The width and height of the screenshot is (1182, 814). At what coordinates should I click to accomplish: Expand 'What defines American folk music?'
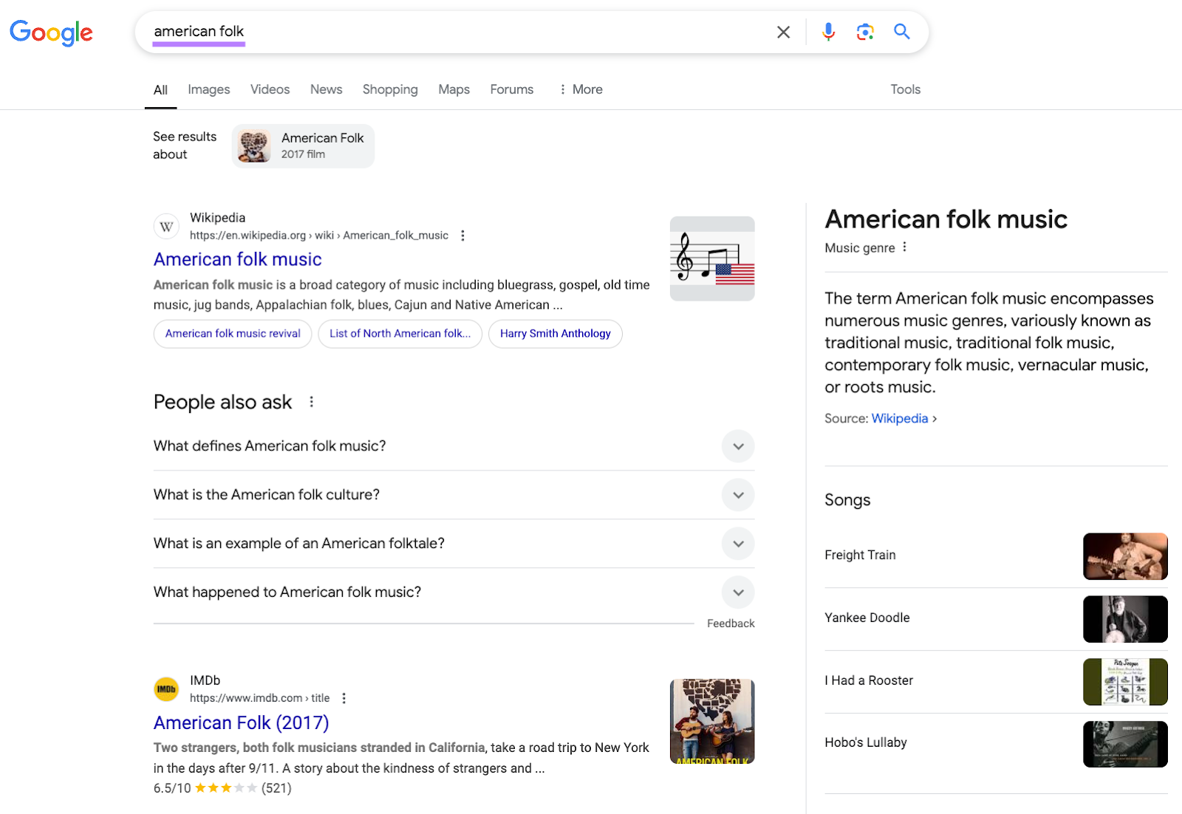click(737, 446)
